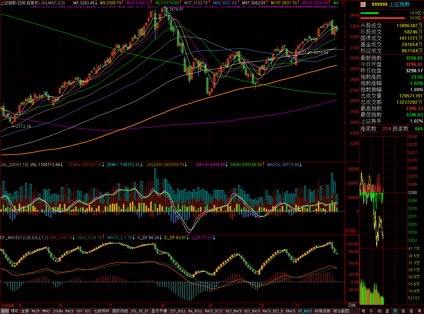Select the 细 tab in right panel
The height and width of the screenshot is (314, 424).
[380, 311]
